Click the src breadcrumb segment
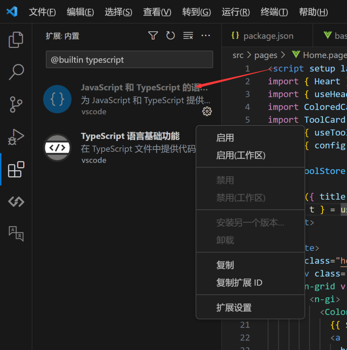This screenshot has height=350, width=347. (x=238, y=55)
